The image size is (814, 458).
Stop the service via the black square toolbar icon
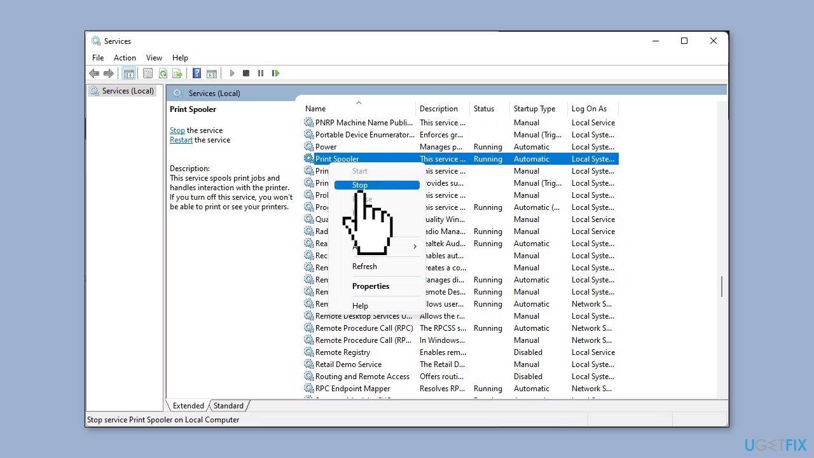point(246,73)
